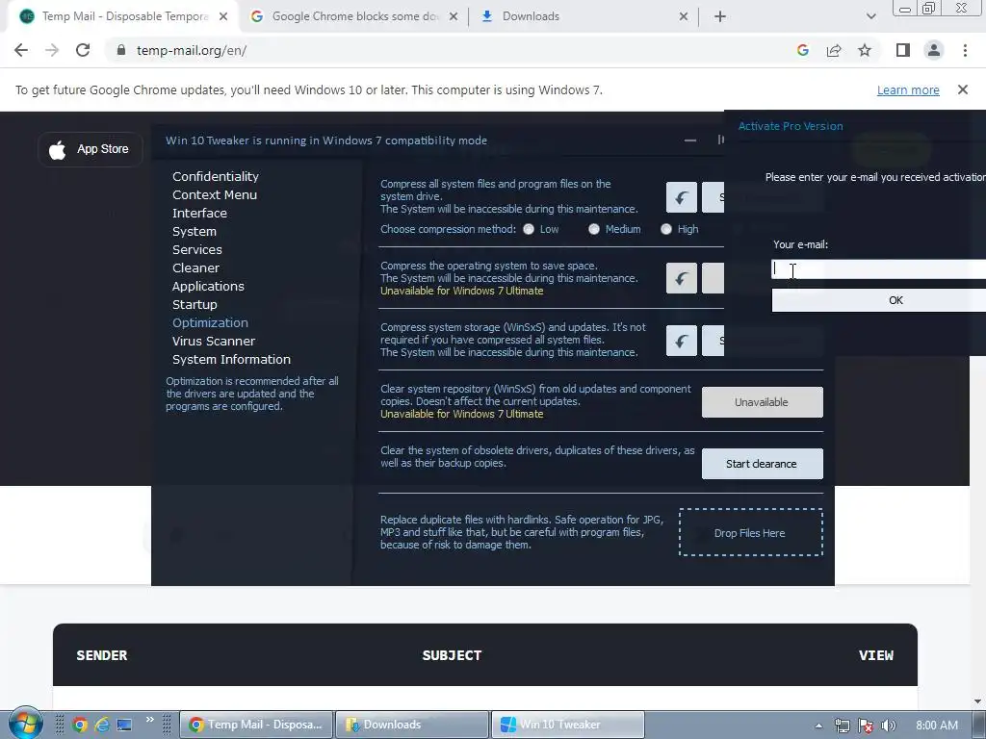The image size is (986, 739).
Task: Click the Drop Files Here area
Action: (x=751, y=532)
